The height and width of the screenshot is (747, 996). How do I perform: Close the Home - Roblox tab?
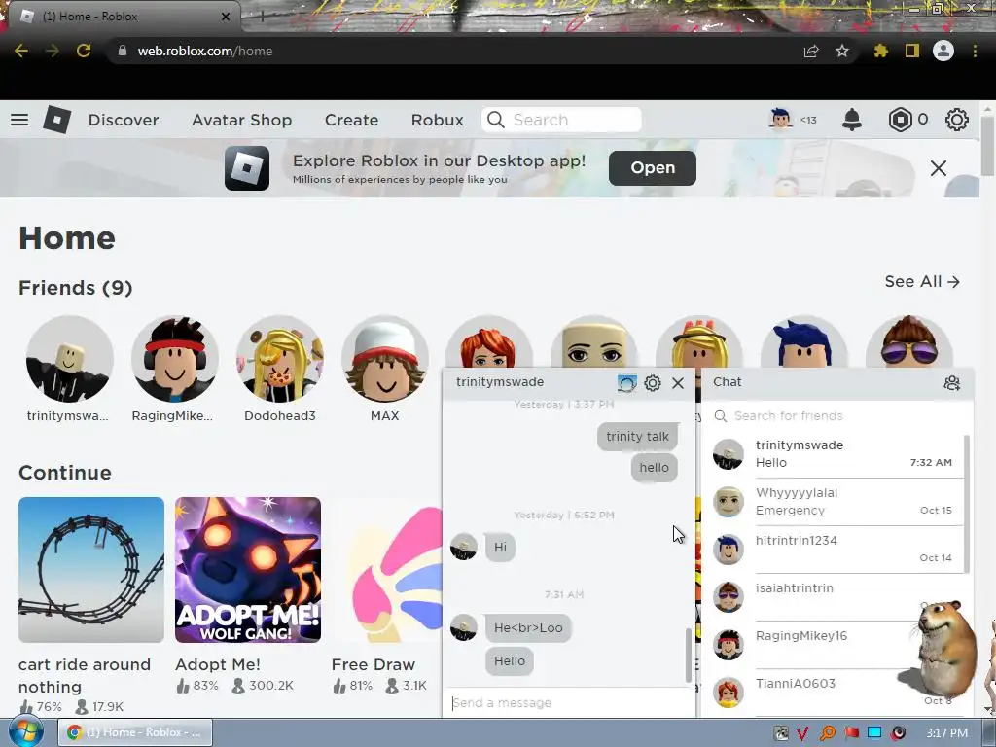click(225, 17)
